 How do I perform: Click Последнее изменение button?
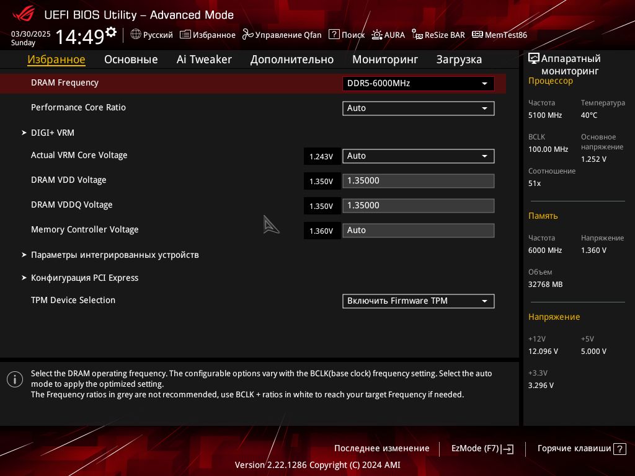coord(381,449)
